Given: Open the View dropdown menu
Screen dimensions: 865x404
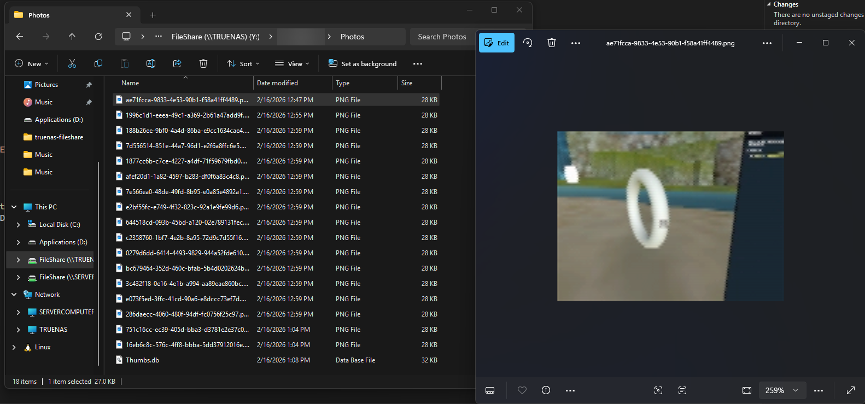Looking at the screenshot, I should pyautogui.click(x=292, y=64).
